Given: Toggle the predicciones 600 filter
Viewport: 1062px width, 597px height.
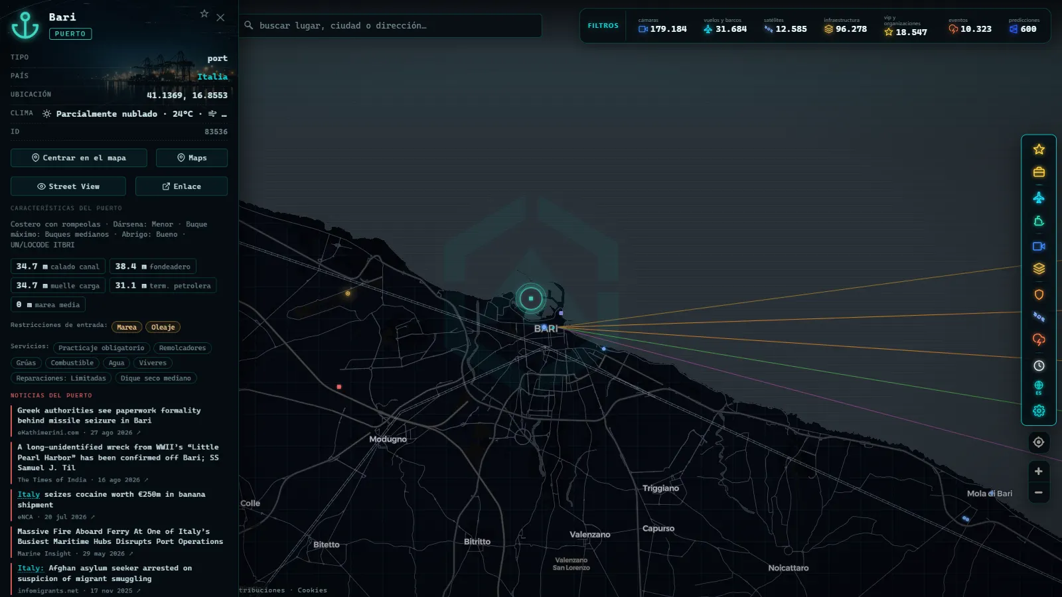Looking at the screenshot, I should (x=1023, y=26).
